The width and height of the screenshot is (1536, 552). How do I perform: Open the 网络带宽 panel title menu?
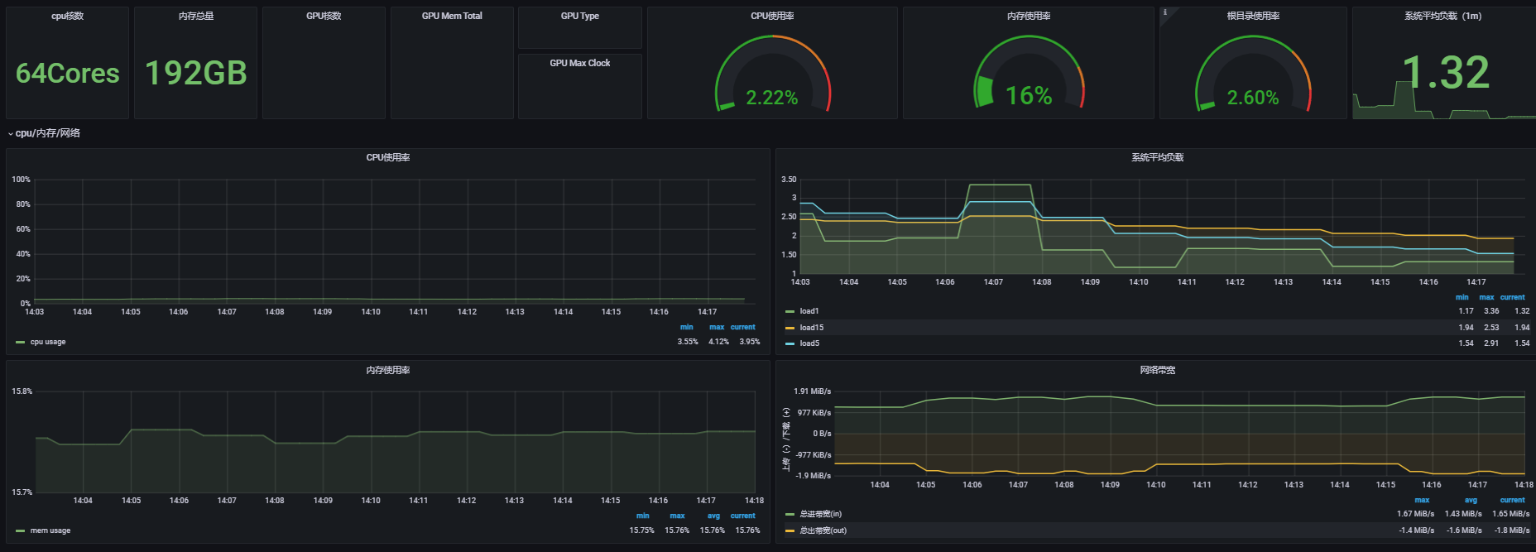[1157, 370]
